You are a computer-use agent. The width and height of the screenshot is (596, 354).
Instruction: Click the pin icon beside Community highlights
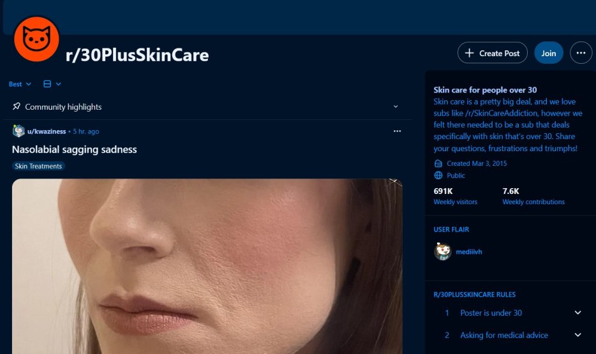click(x=17, y=107)
